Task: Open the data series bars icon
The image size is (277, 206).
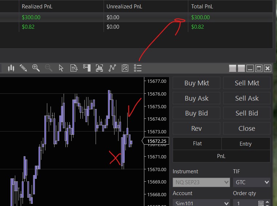Action: (99, 68)
